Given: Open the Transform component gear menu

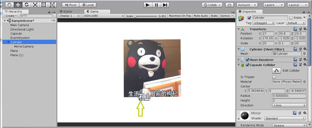Looking at the screenshot, I should [305, 29].
